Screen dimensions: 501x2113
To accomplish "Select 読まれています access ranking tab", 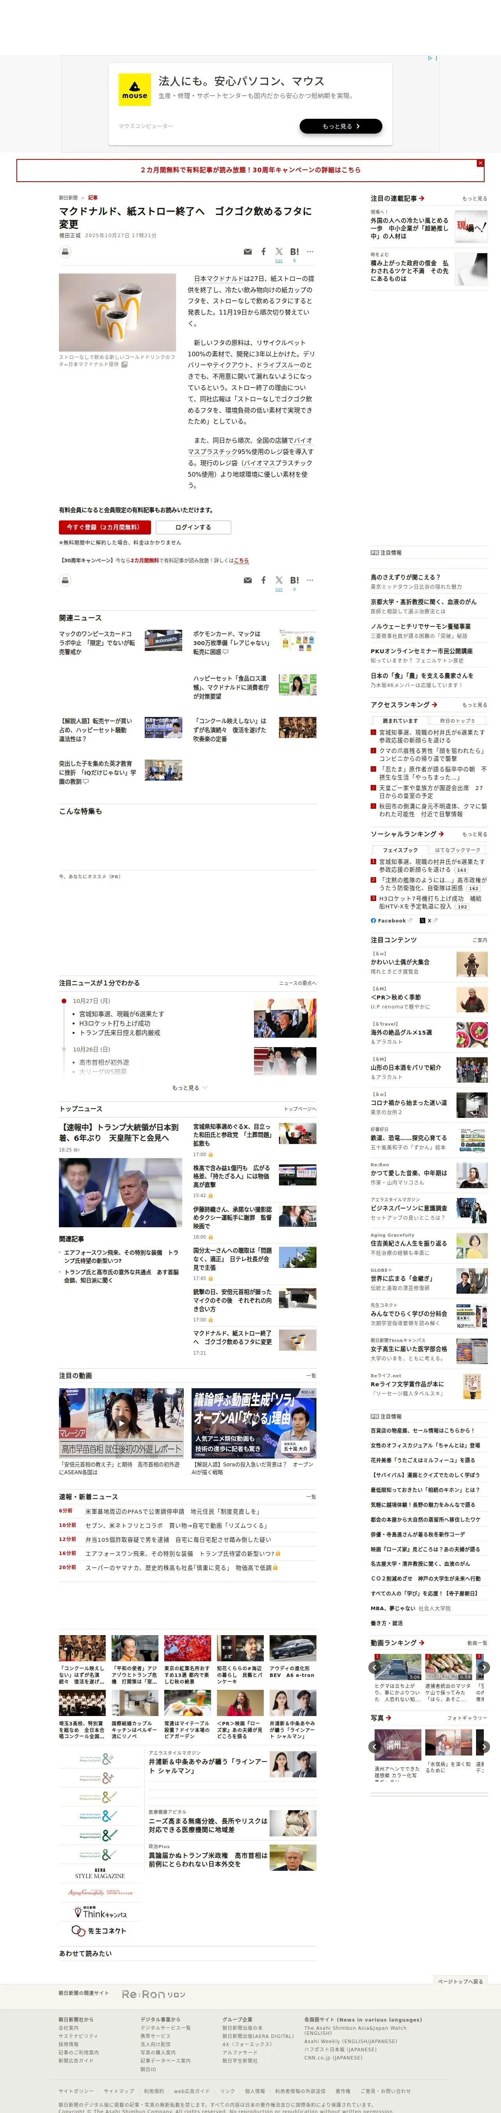I will pyautogui.click(x=400, y=721).
